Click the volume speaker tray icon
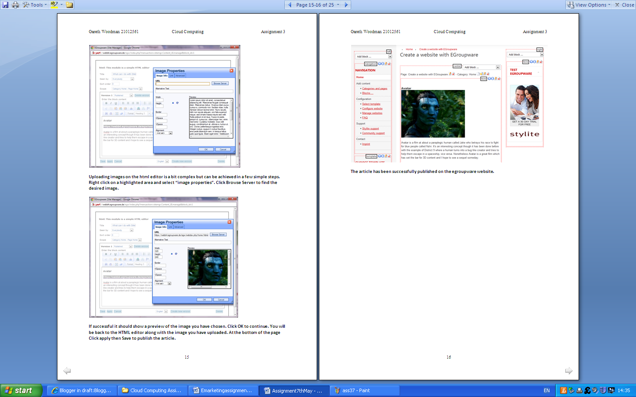This screenshot has width=636, height=397. (595, 390)
